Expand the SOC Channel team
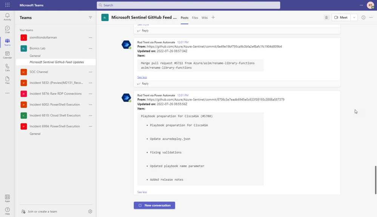This screenshot has width=377, height=217. click(x=39, y=72)
